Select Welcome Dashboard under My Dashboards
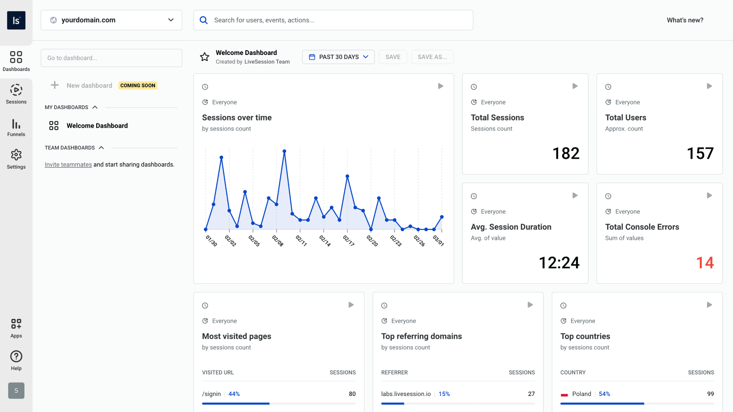 [x=97, y=126]
